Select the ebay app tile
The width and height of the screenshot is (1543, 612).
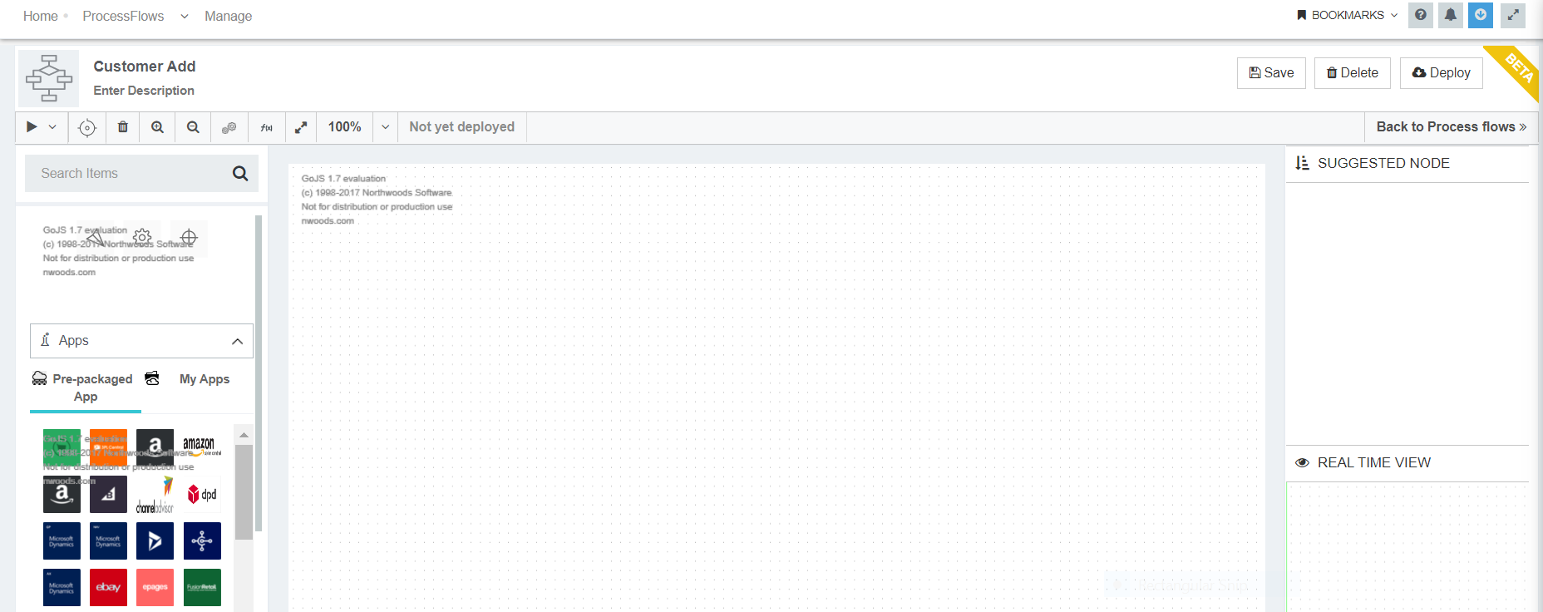click(x=108, y=588)
